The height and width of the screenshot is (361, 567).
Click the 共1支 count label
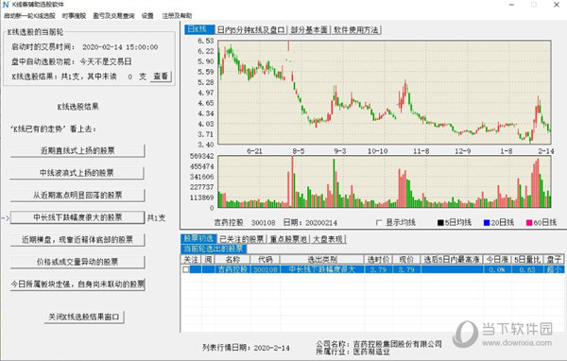click(156, 217)
